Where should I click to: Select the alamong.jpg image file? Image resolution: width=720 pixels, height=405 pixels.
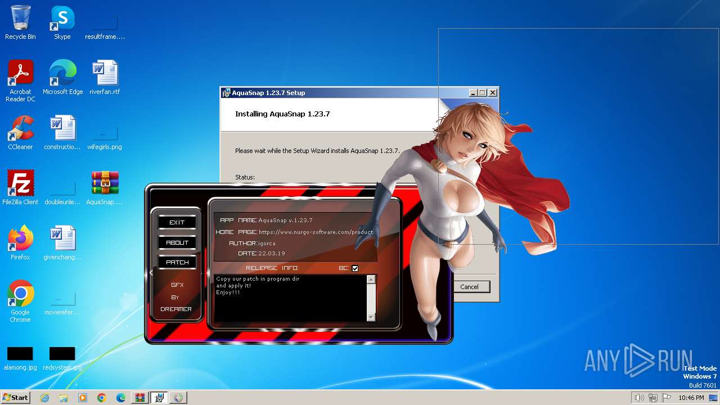[20, 359]
